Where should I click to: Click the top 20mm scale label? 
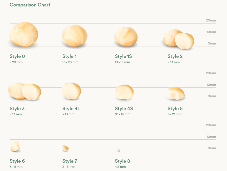(x=211, y=20)
